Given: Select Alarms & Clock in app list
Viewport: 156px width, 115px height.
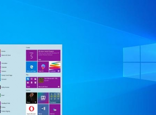Looking at the screenshot, I should [x=6, y=55].
